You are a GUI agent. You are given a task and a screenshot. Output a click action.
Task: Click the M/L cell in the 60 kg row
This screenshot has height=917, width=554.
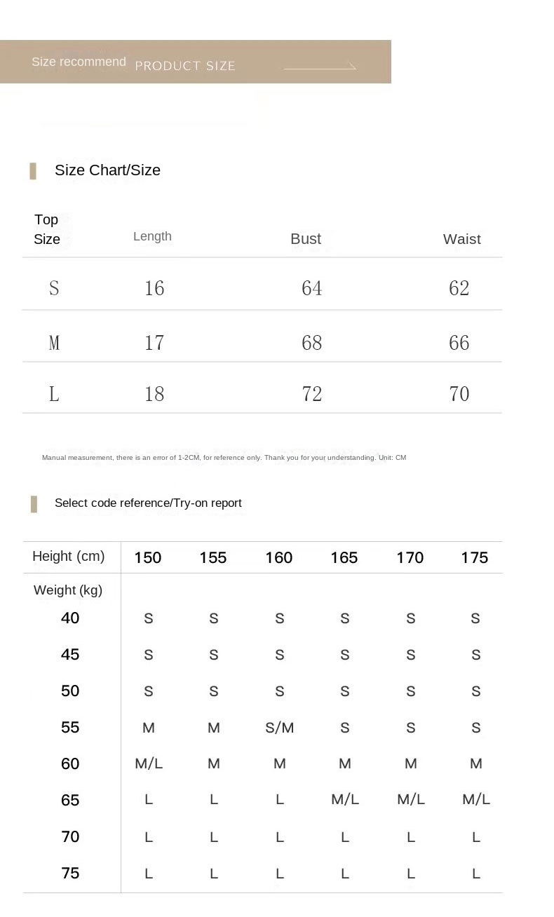pyautogui.click(x=149, y=764)
